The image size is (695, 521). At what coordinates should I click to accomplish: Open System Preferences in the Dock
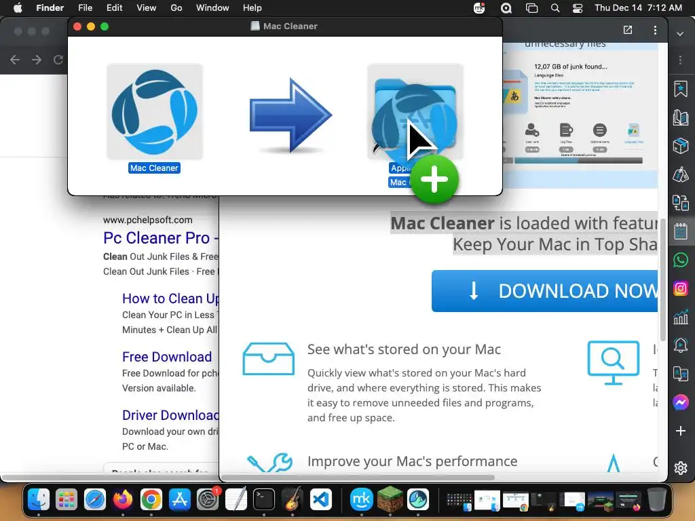point(208,500)
